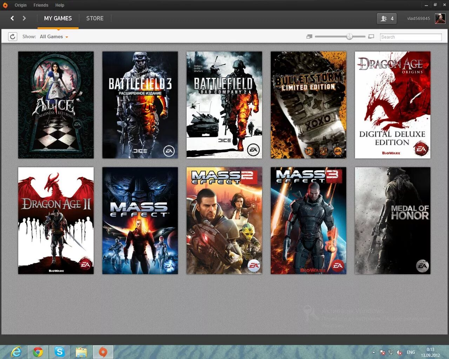Image resolution: width=449 pixels, height=359 pixels.
Task: Select the Medal of Honor cover
Action: click(393, 221)
